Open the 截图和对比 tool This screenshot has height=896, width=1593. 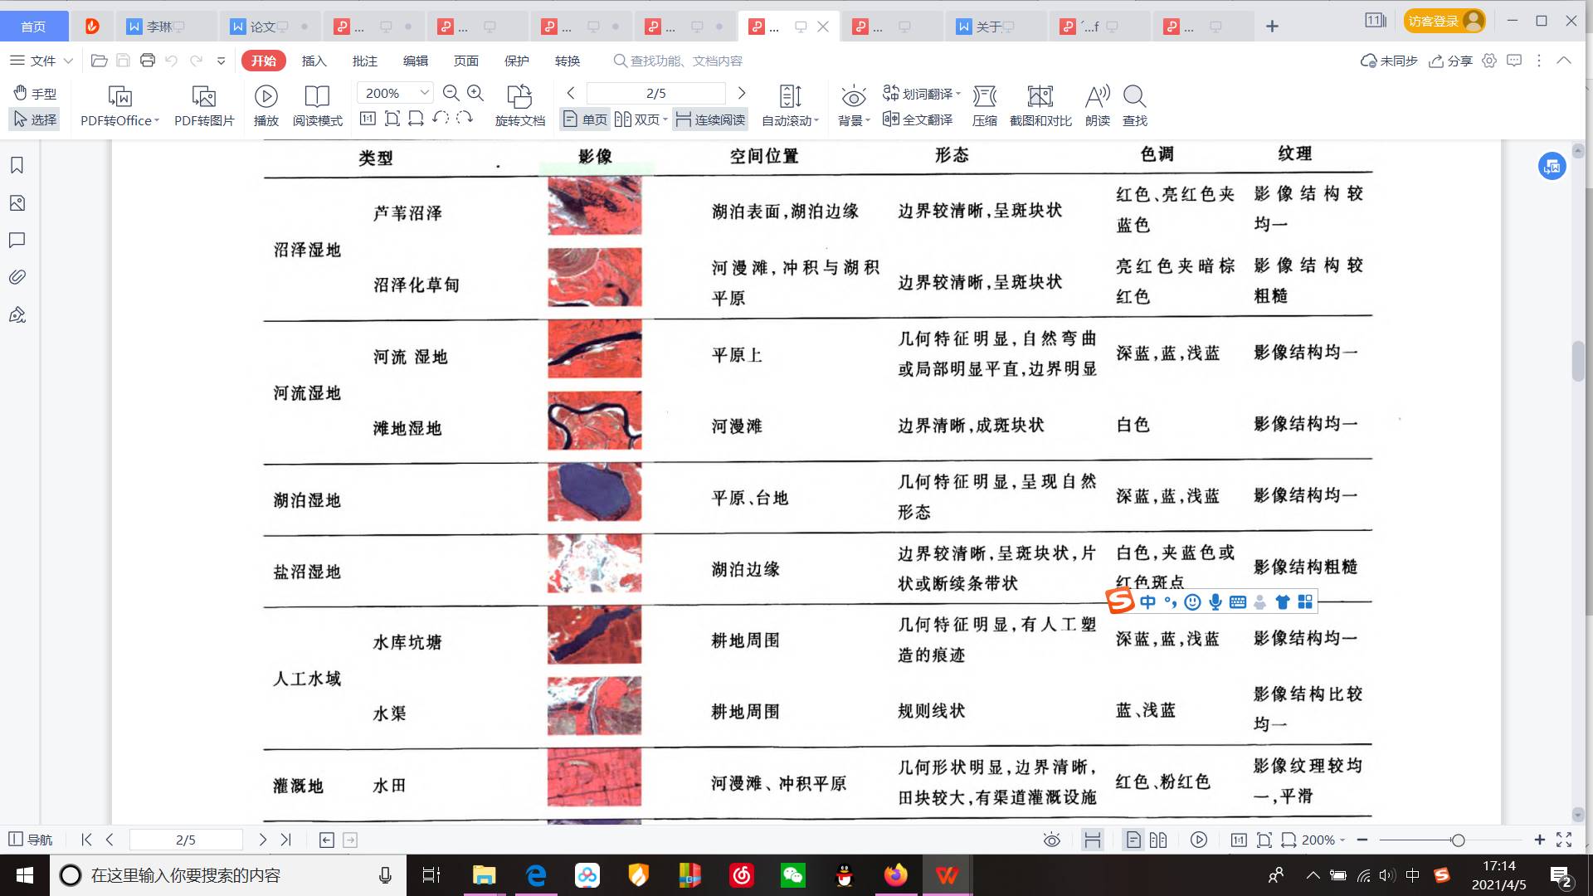click(1040, 97)
